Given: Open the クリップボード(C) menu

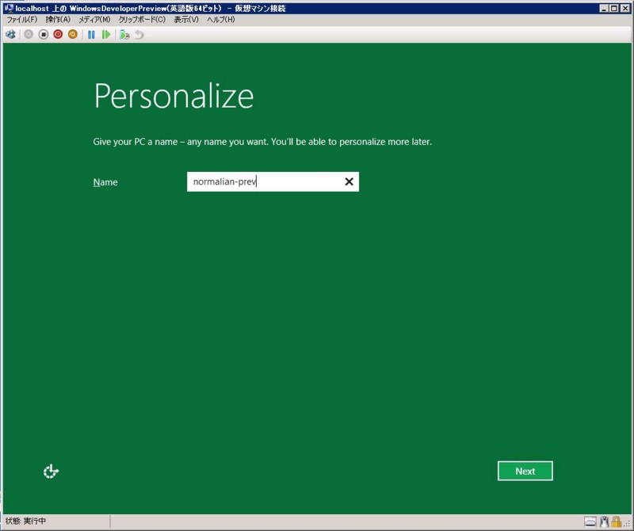Looking at the screenshot, I should [142, 19].
